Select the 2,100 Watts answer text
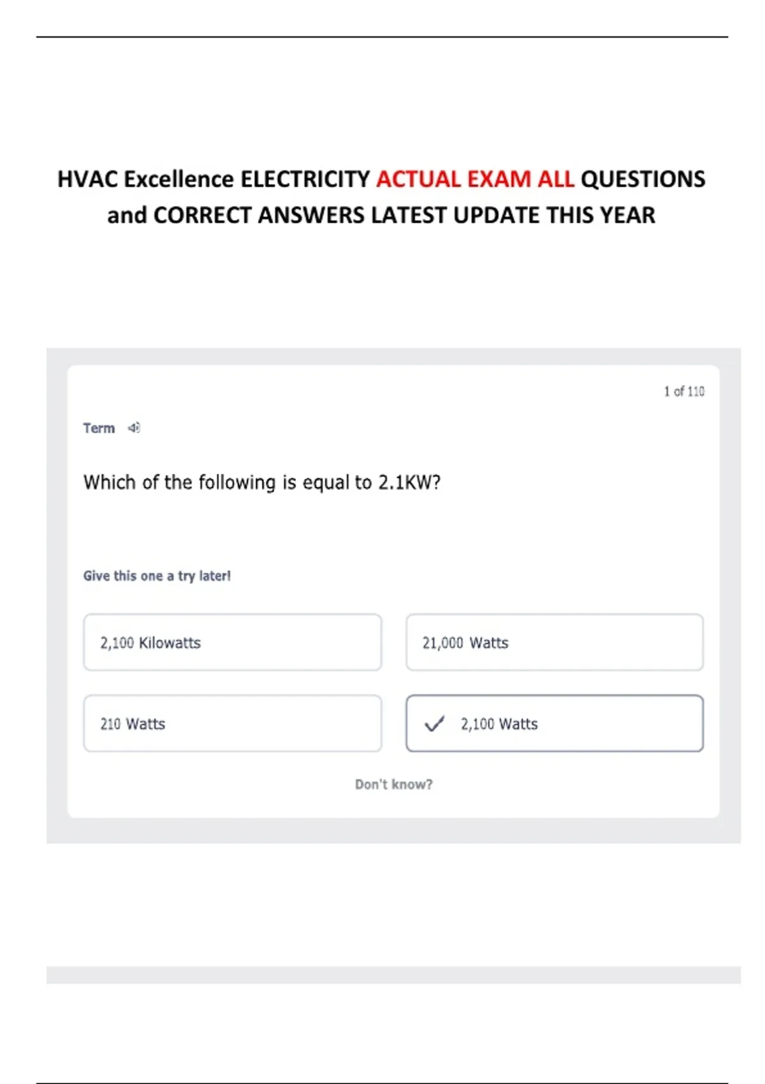This screenshot has height=1084, width=765. pos(499,724)
